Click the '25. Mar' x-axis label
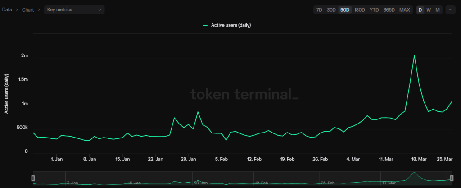The width and height of the screenshot is (461, 188). coord(445,159)
